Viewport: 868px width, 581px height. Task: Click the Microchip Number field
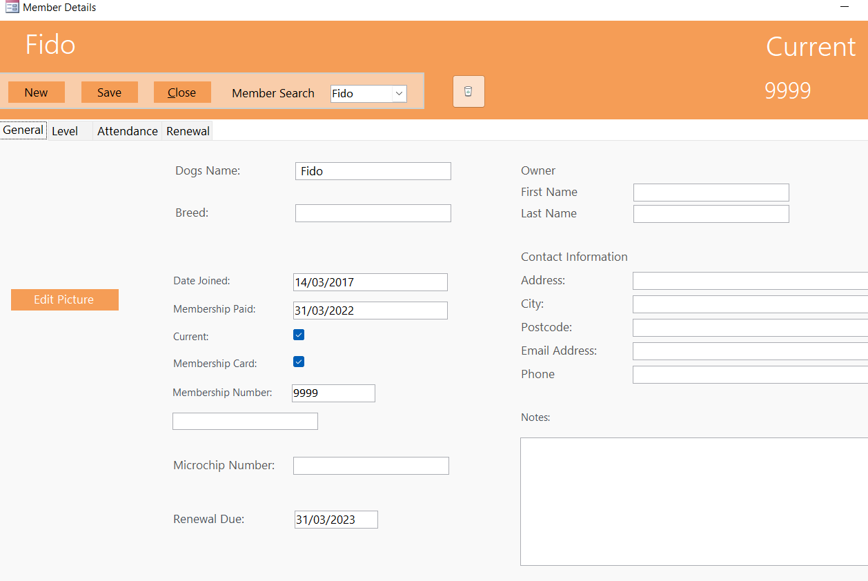click(371, 466)
